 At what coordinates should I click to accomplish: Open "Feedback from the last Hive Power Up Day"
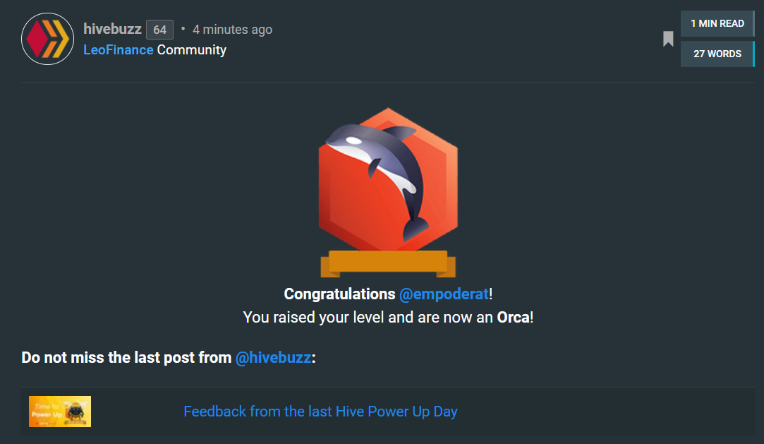(x=320, y=412)
